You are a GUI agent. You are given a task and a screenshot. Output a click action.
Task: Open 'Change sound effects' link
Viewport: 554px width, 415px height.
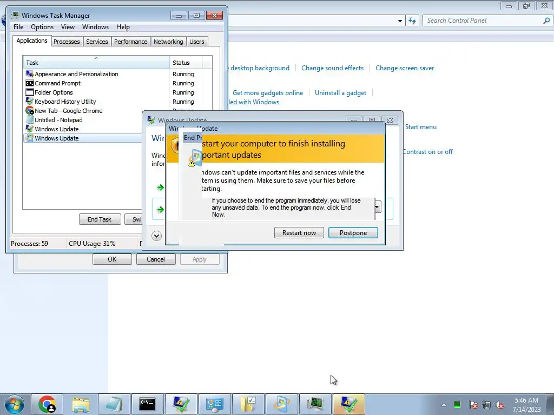333,68
